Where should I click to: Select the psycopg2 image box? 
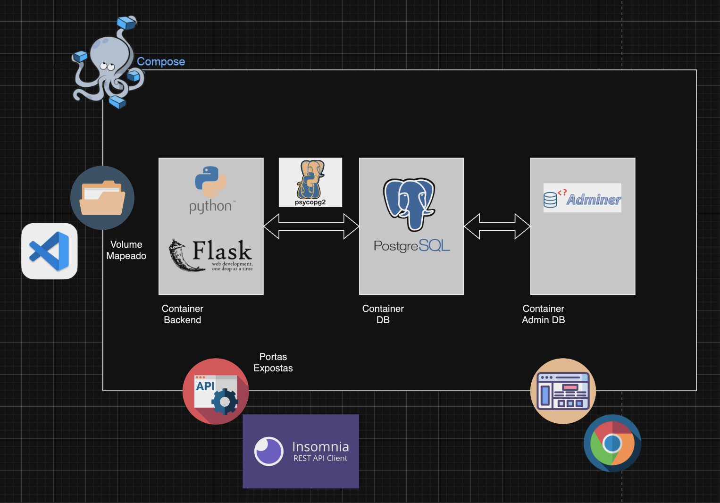pyautogui.click(x=310, y=182)
